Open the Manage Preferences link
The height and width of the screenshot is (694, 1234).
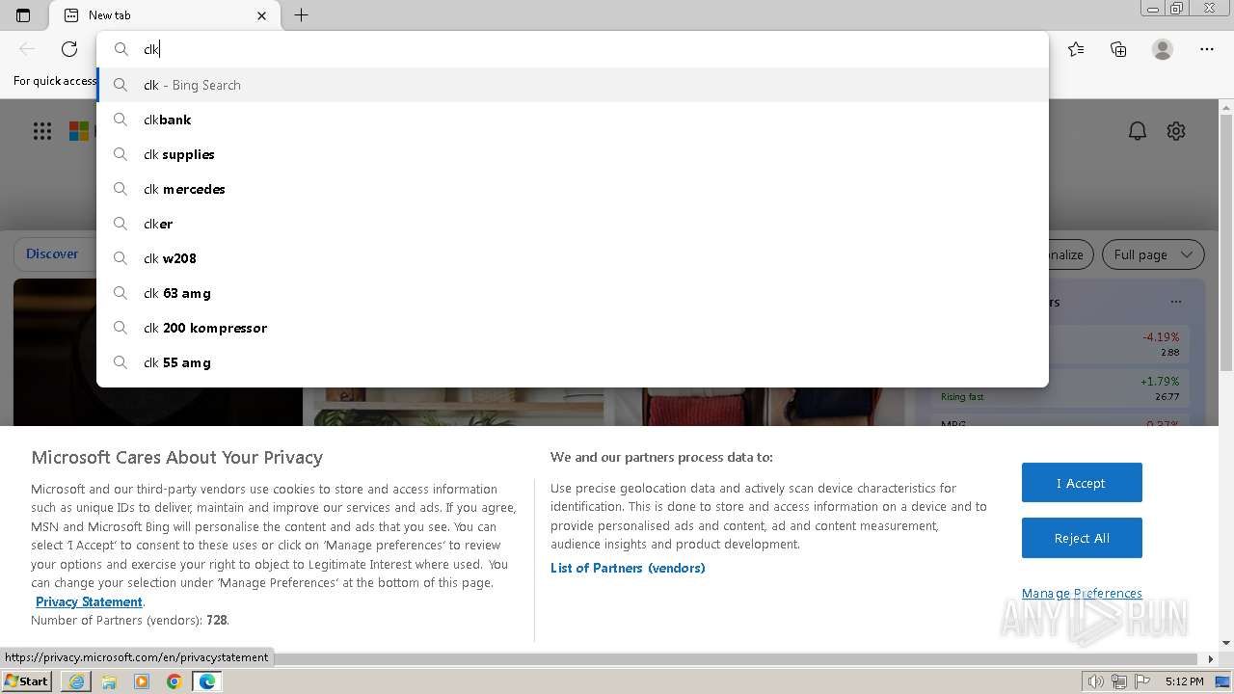[x=1082, y=593]
